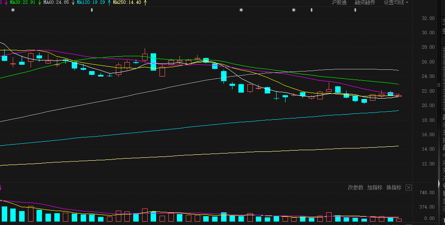Click the leftmost double-arrow event marker
Viewport: 445px width, 225px height.
[x=92, y=10]
